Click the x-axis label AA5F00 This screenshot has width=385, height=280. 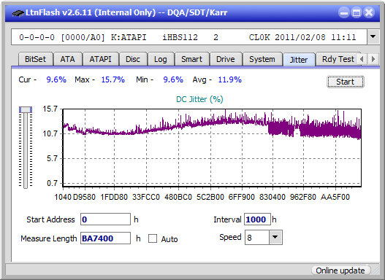335,197
